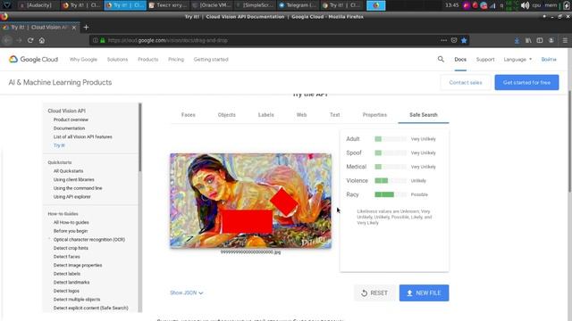Click the Firefox account icon in toolbar
This screenshot has width=572, height=321.
551,40
